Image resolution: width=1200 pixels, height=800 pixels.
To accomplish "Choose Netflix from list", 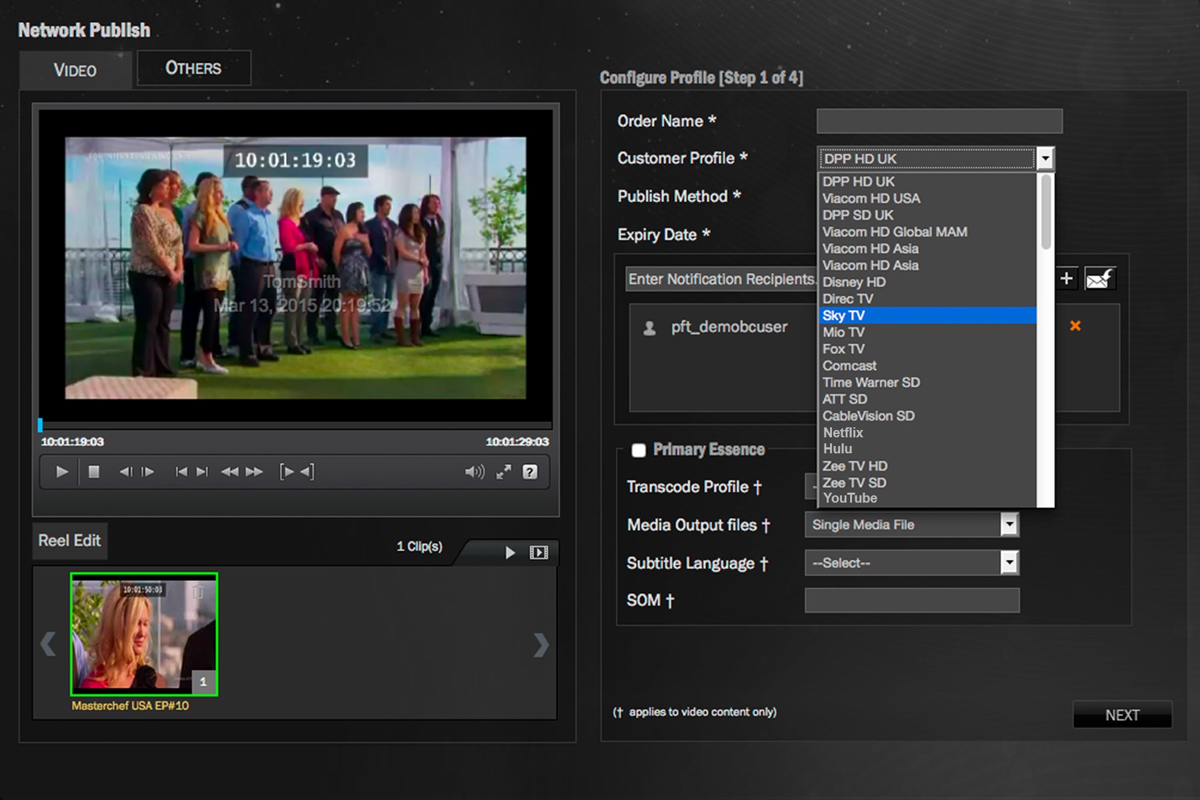I will [927, 432].
